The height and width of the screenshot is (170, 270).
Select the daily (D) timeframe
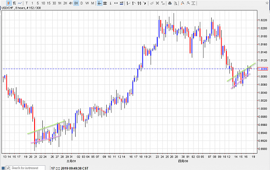coord(82,3)
